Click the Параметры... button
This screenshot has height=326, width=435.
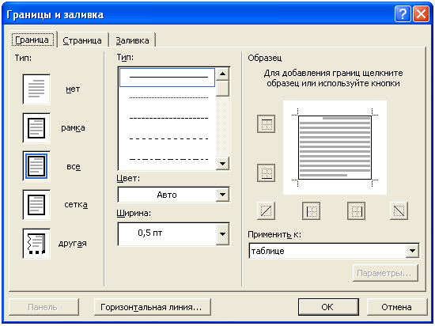[385, 273]
